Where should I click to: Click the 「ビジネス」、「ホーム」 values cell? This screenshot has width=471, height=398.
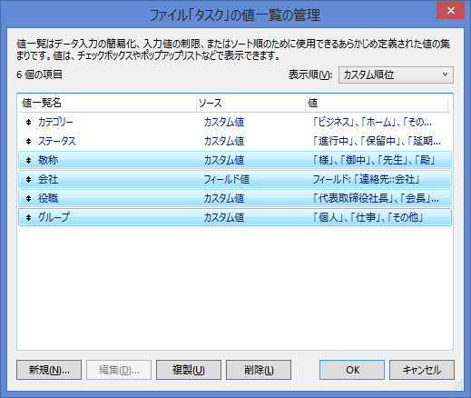372,122
